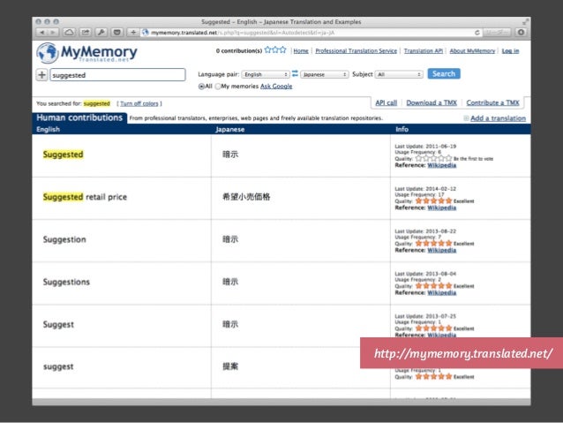
Task: Click the key icon in browser toolbar
Action: click(101, 33)
